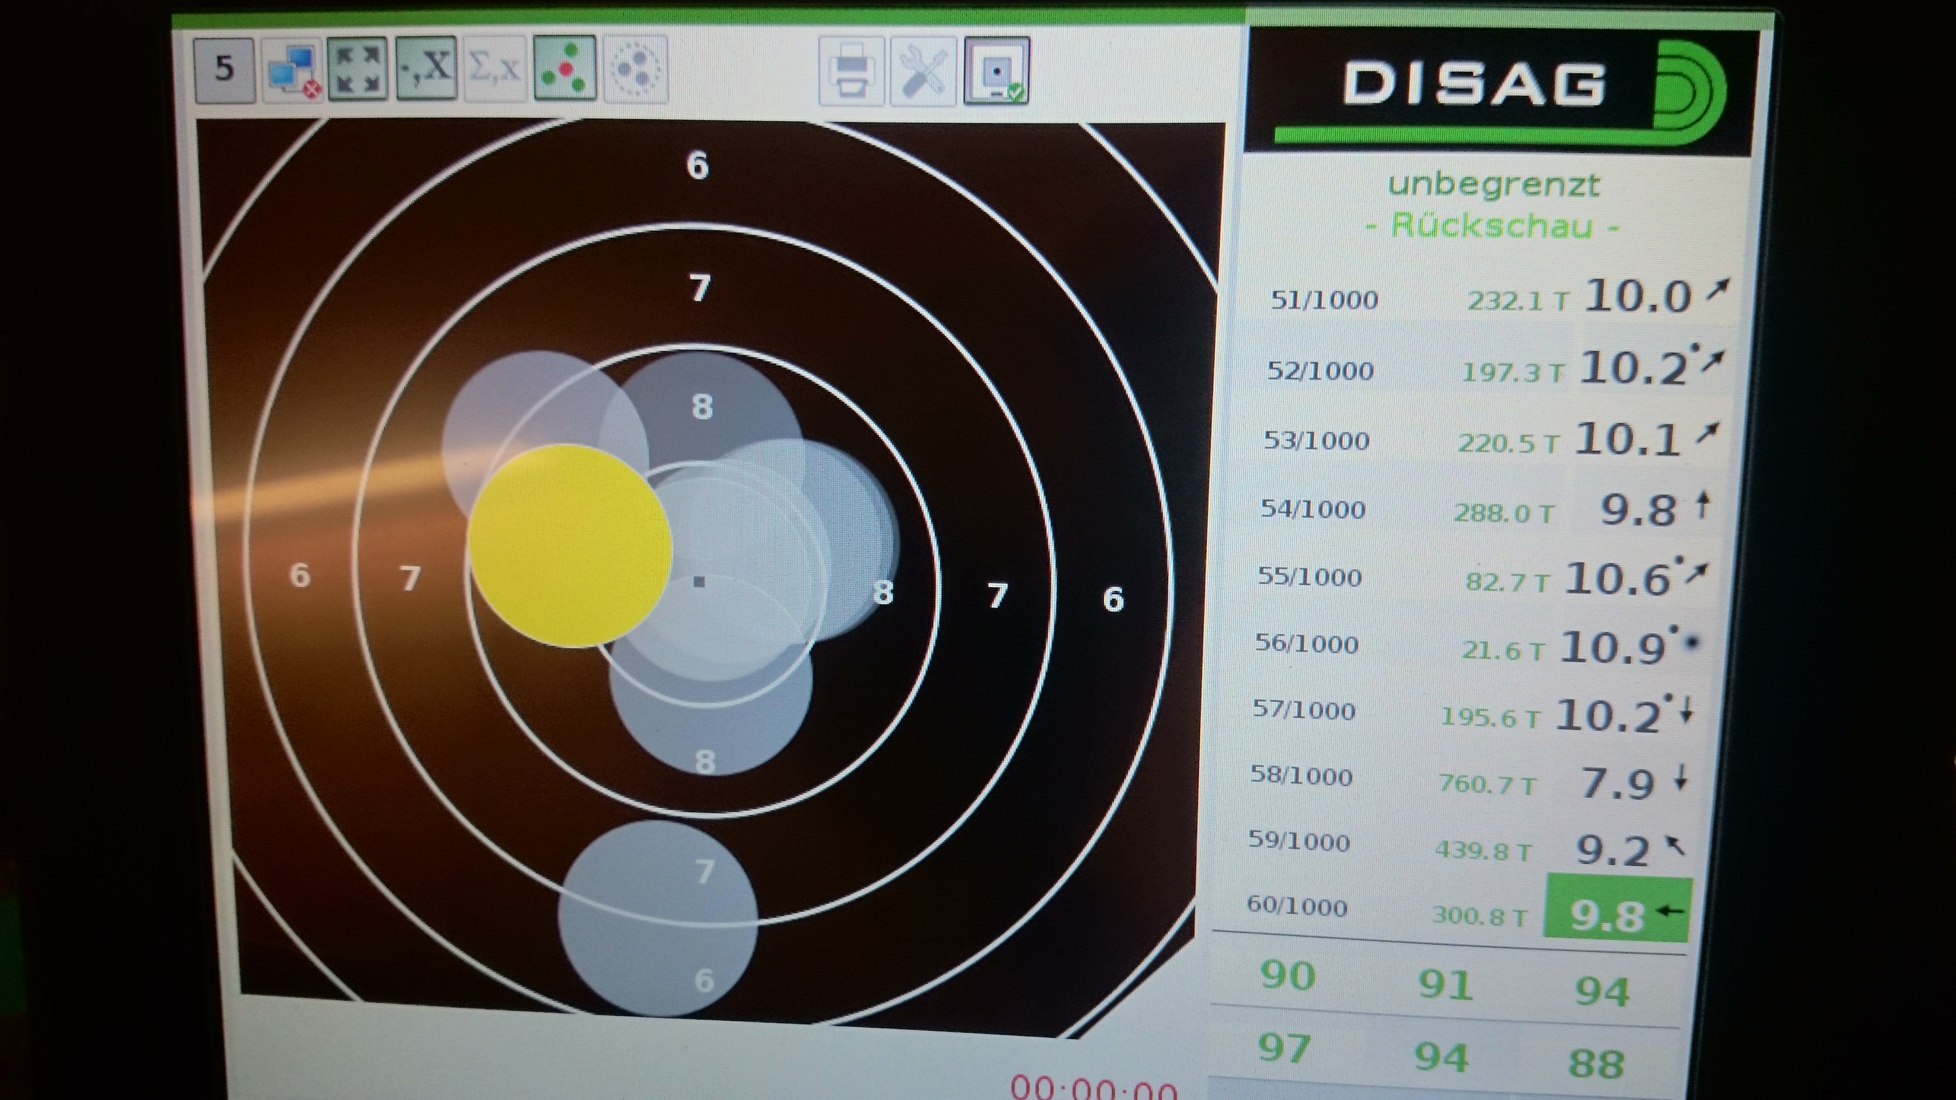Image resolution: width=1956 pixels, height=1100 pixels.
Task: Click the target device status icon
Action: point(996,71)
